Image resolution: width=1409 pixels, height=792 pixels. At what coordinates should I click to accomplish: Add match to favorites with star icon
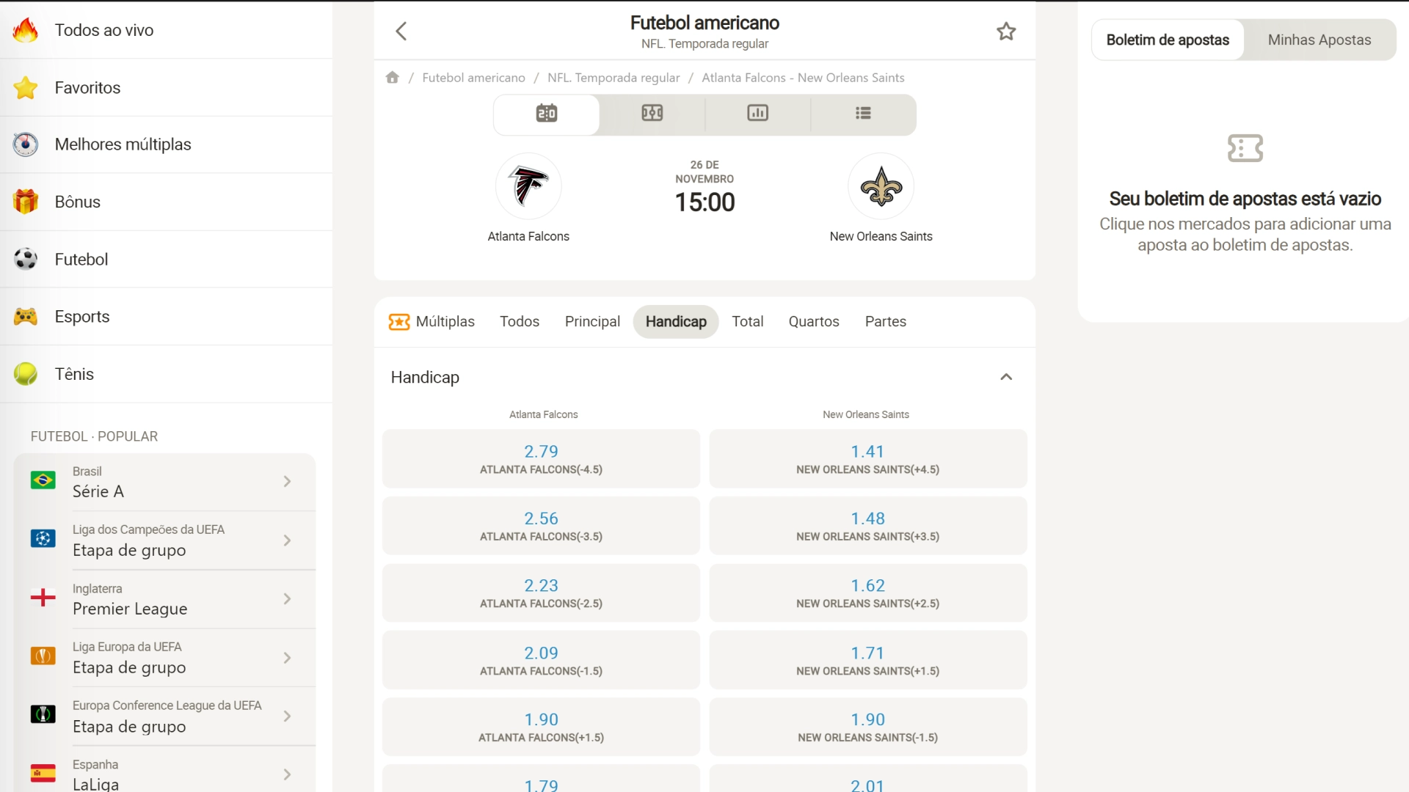[1006, 31]
